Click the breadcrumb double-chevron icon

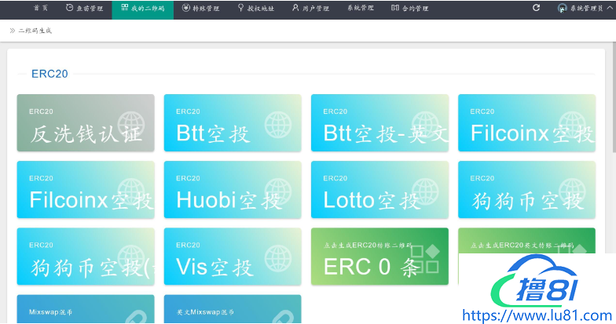pos(13,31)
